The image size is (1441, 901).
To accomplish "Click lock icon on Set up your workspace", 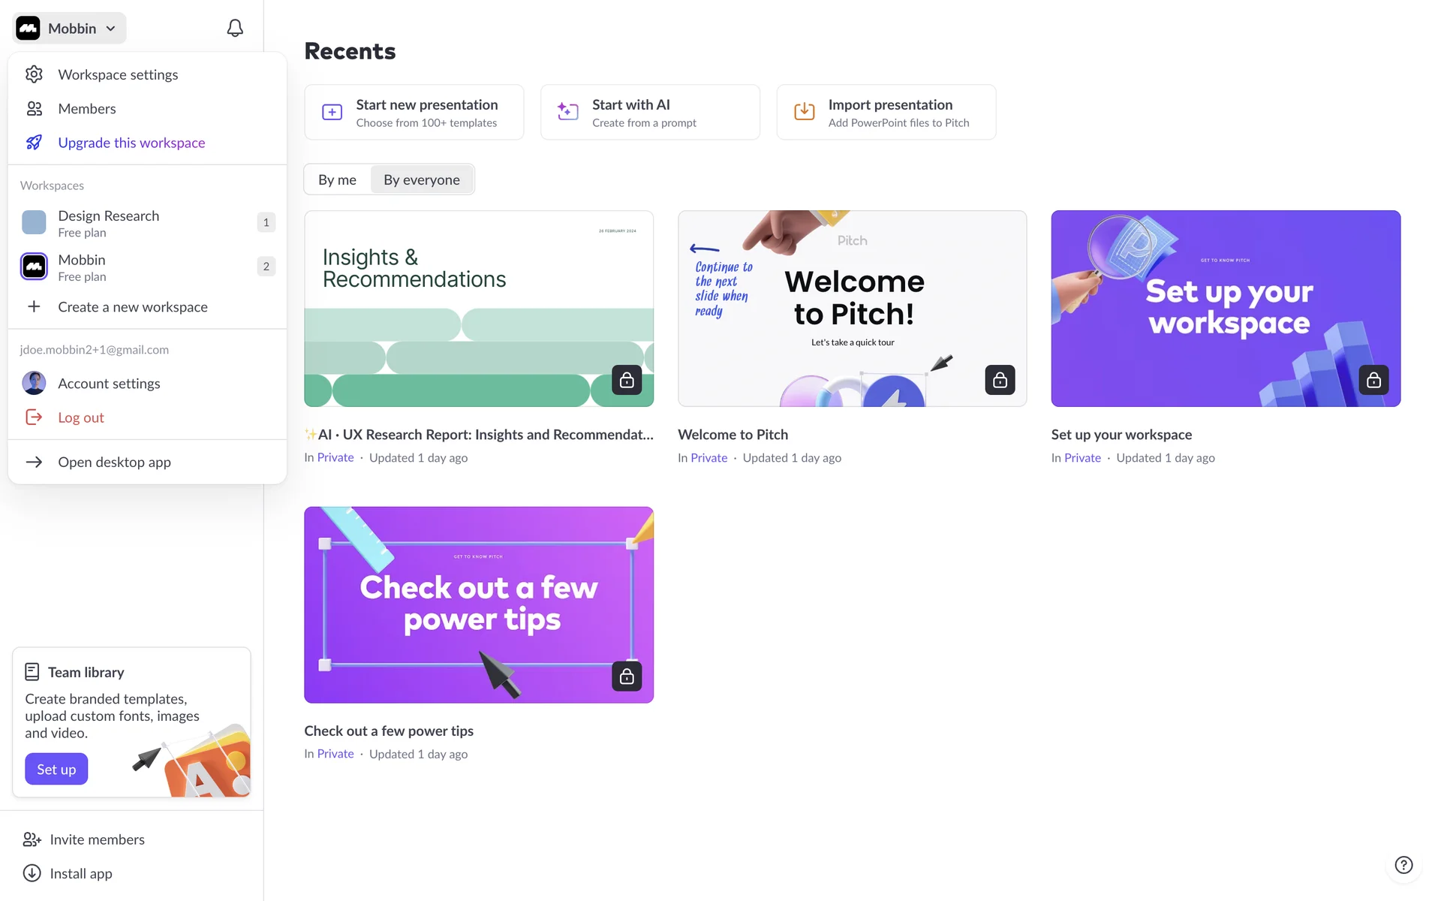I will 1373,380.
